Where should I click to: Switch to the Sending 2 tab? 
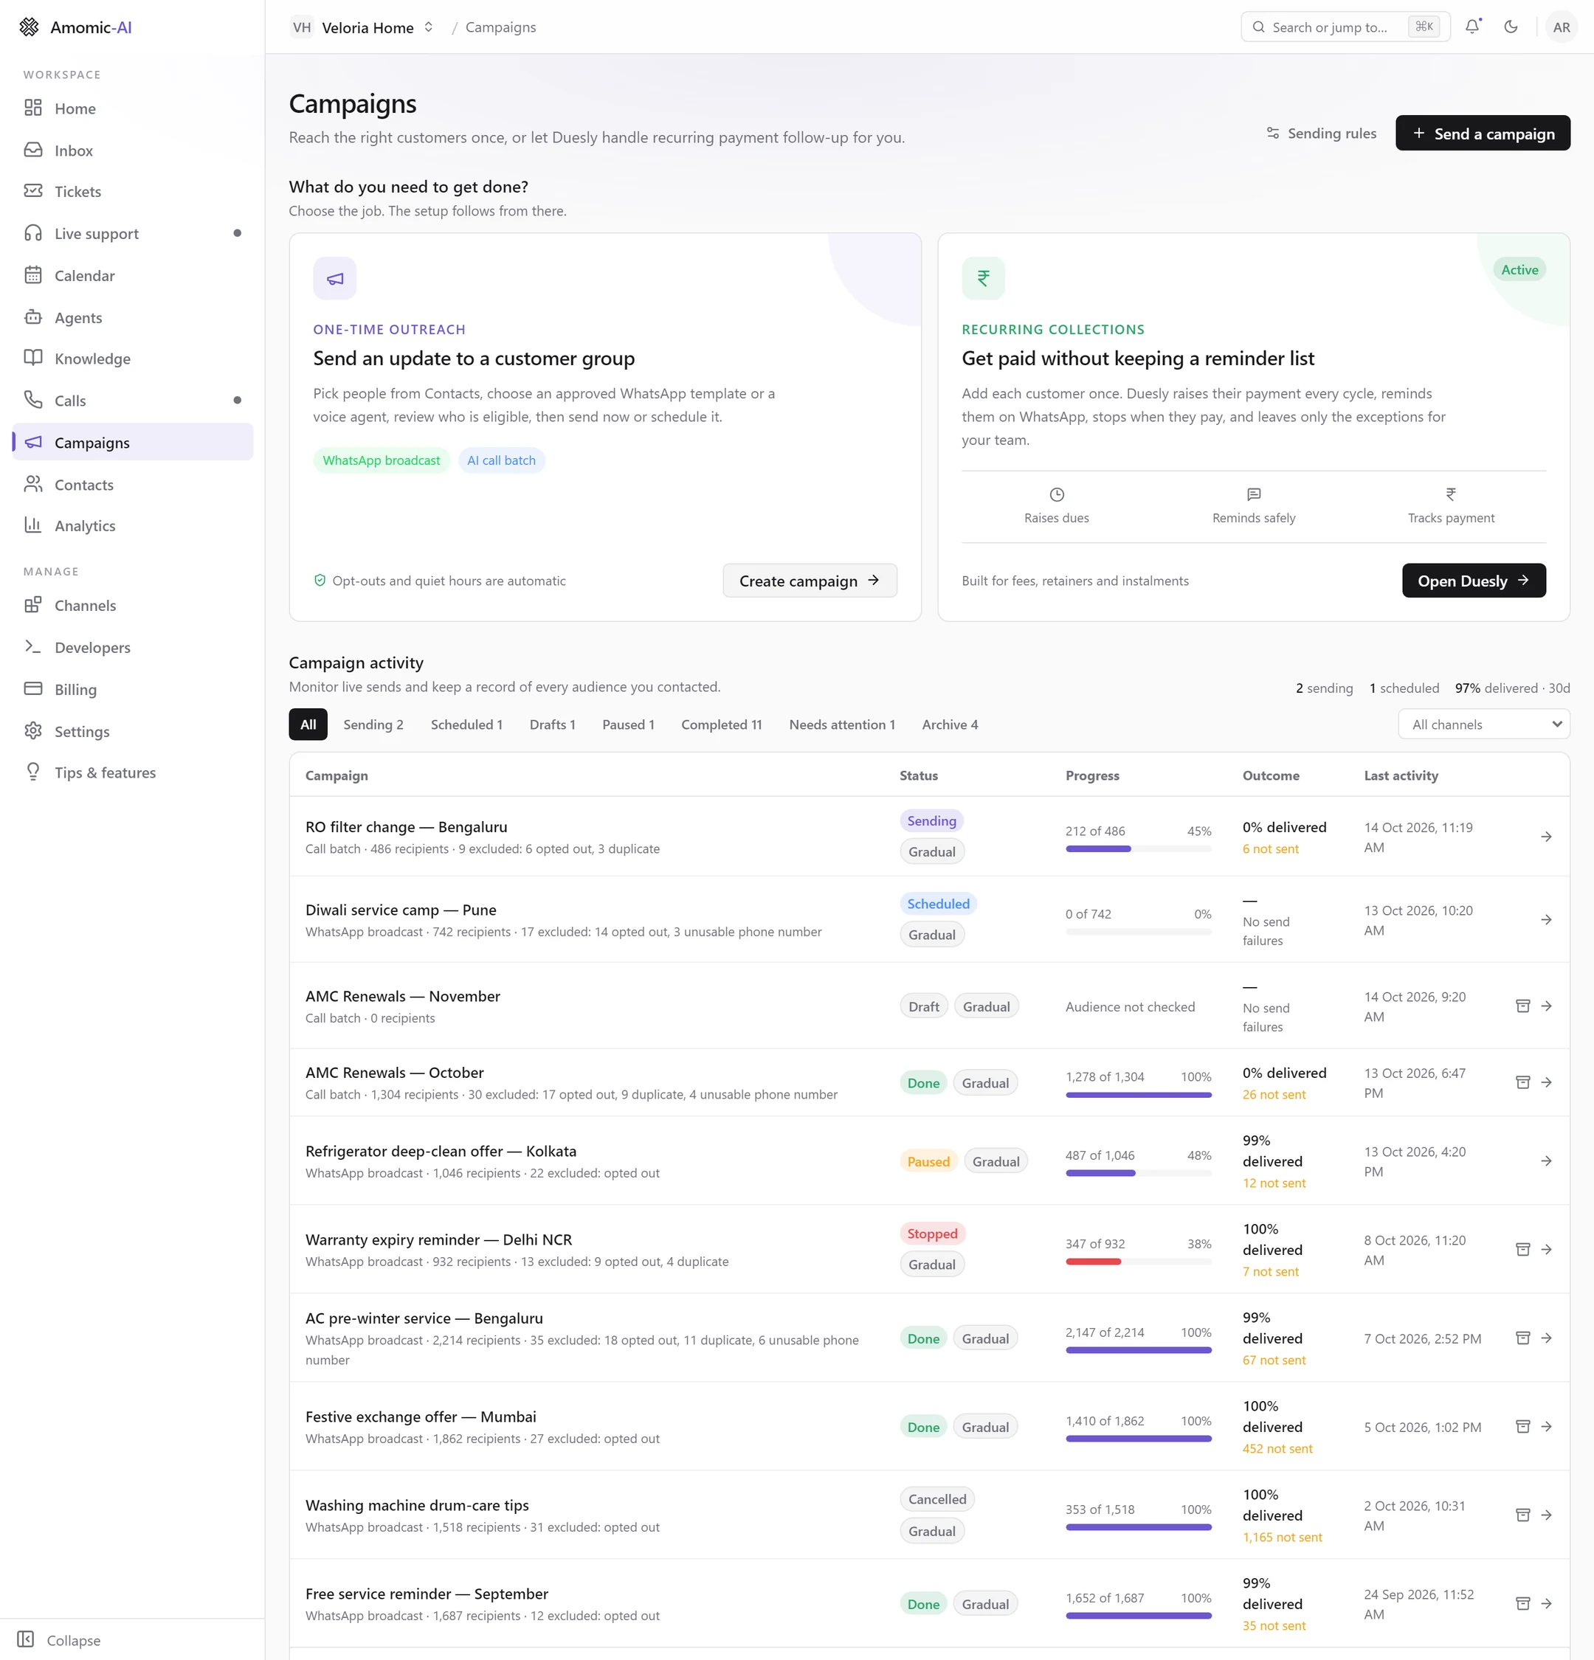tap(373, 724)
